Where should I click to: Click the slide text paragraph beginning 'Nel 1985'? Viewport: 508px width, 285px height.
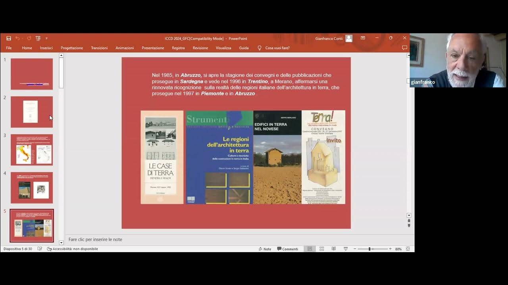[x=245, y=84]
